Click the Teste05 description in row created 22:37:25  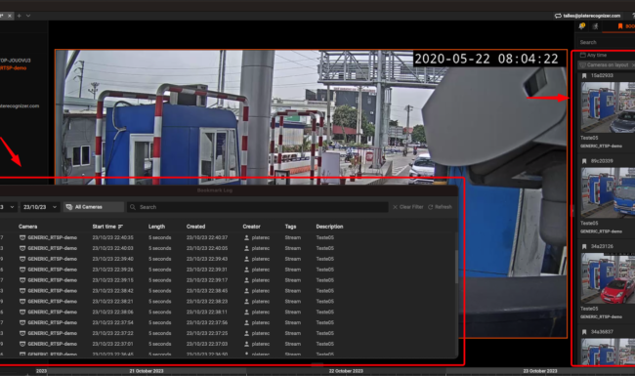pyautogui.click(x=325, y=333)
